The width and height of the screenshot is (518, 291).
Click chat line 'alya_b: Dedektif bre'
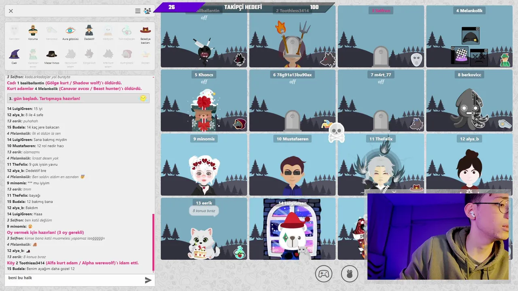click(27, 171)
